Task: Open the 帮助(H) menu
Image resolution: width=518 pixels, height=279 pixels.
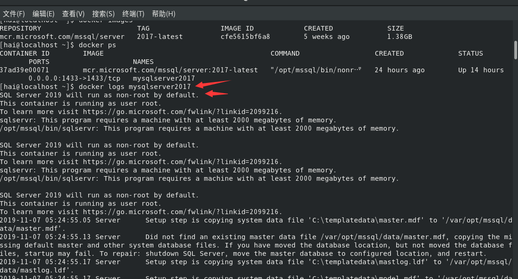Action: point(164,14)
